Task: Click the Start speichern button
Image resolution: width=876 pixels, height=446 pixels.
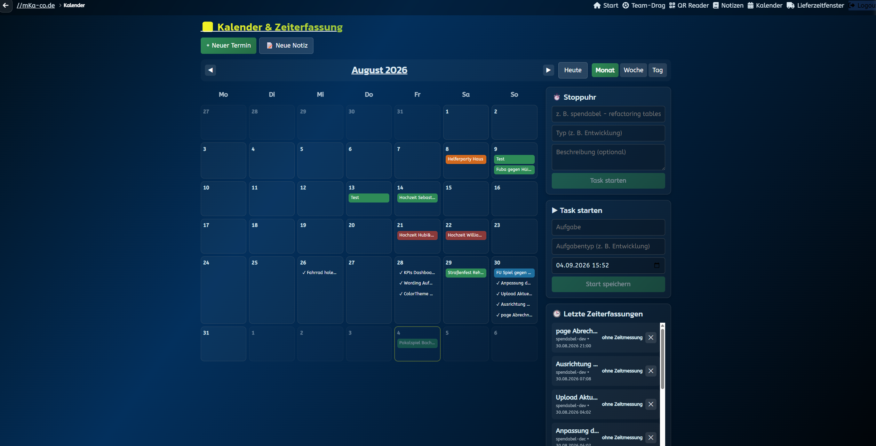Action: point(608,284)
